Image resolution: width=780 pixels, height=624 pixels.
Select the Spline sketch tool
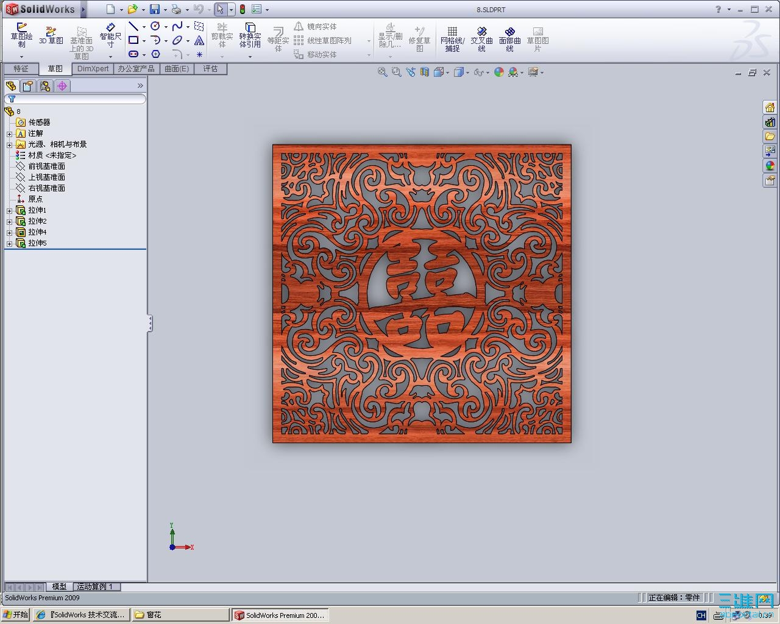coord(177,26)
